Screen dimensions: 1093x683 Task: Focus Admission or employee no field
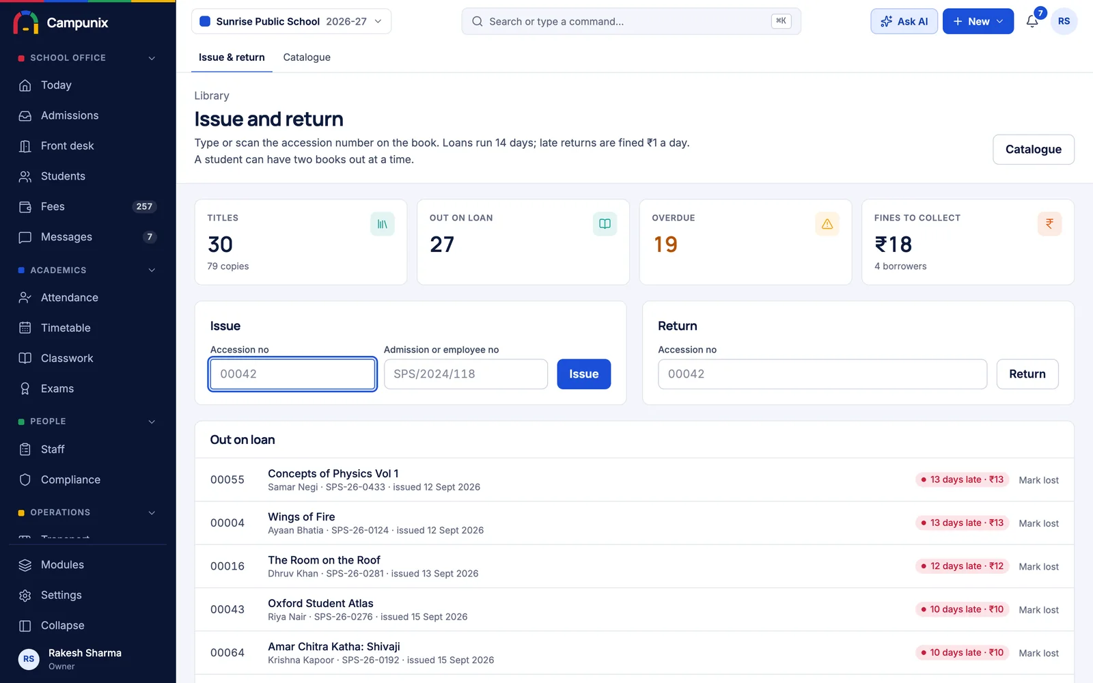point(465,374)
